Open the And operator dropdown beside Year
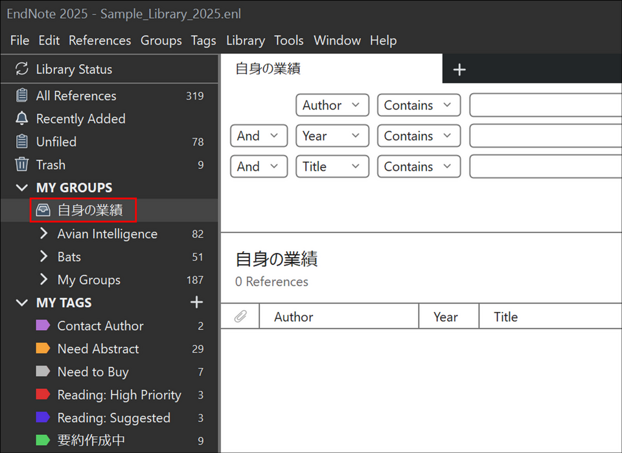The image size is (622, 453). 259,135
